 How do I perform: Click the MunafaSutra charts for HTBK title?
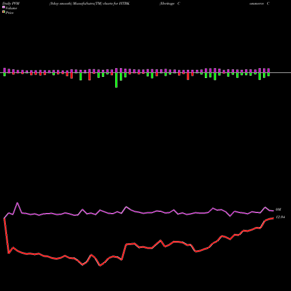[x=90, y=3]
